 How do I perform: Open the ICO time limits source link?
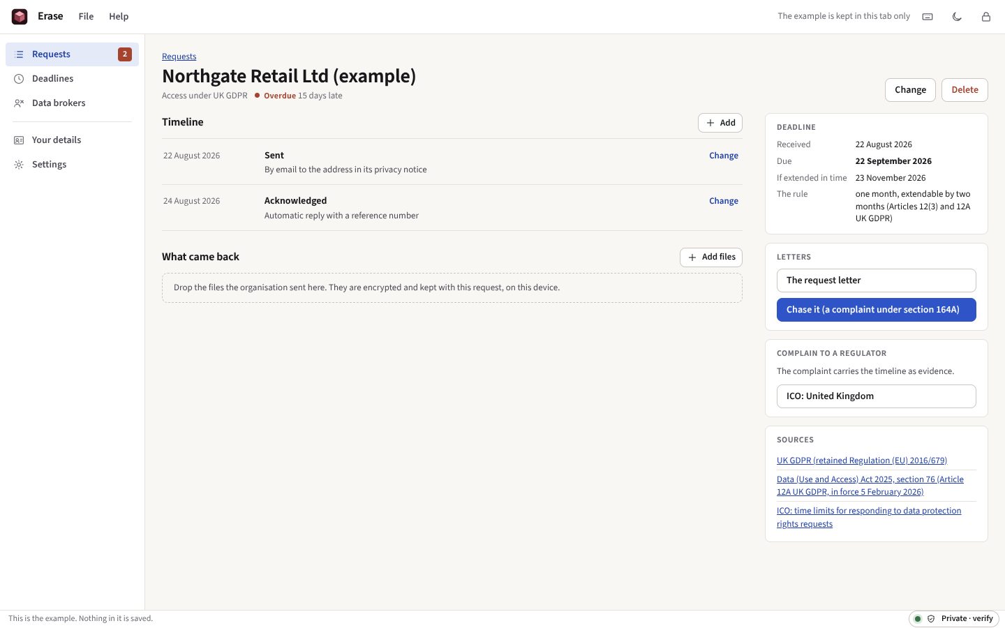869,518
